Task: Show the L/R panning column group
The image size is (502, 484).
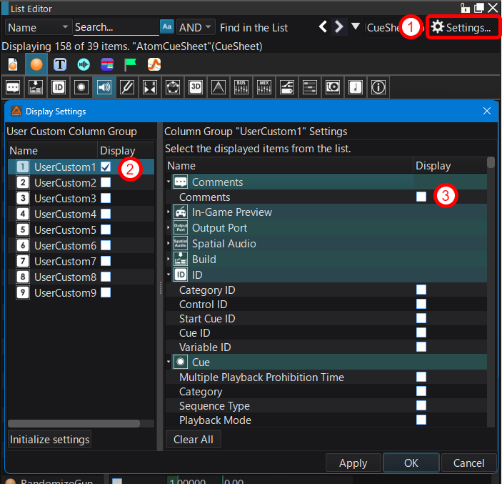Action: (x=150, y=87)
